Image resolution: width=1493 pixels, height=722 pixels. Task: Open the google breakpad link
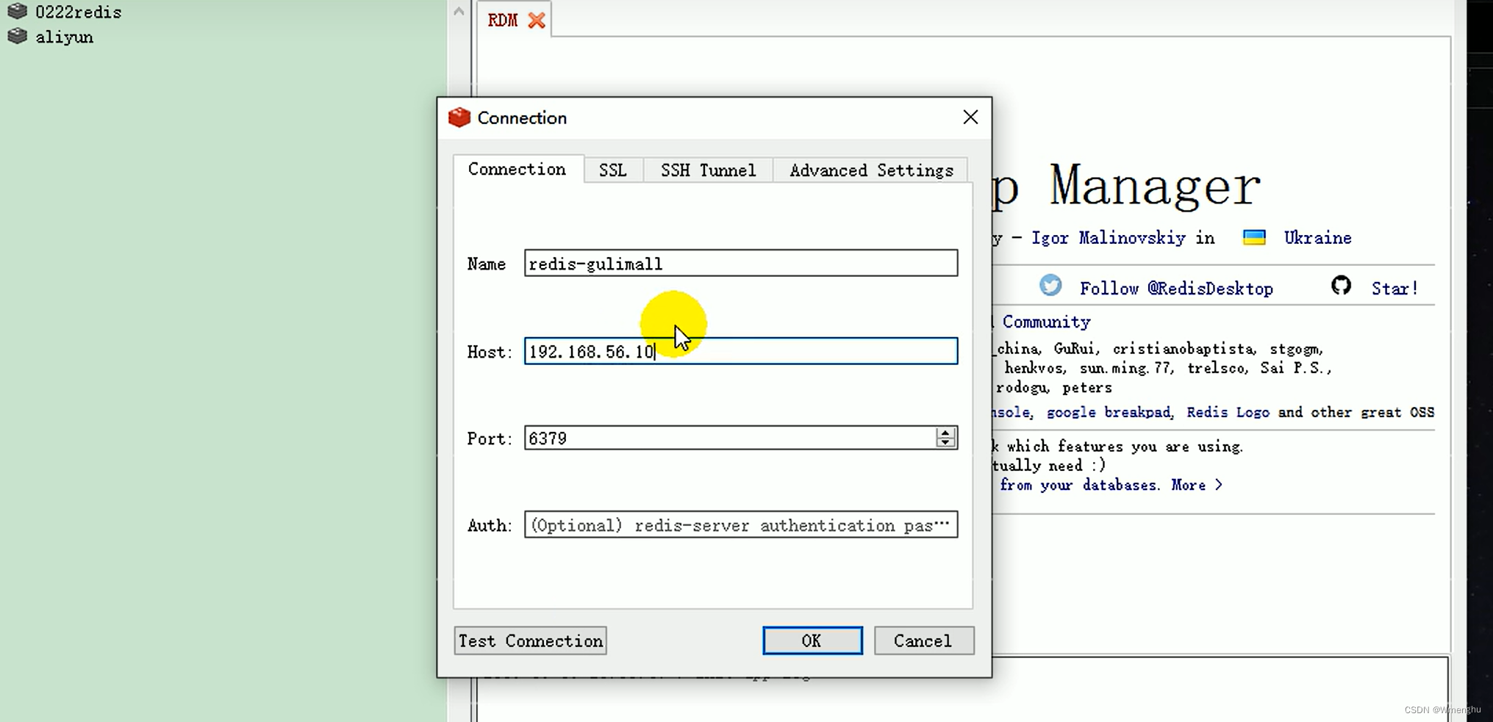coord(1108,412)
